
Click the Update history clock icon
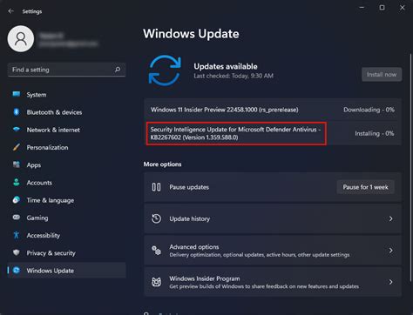[156, 218]
